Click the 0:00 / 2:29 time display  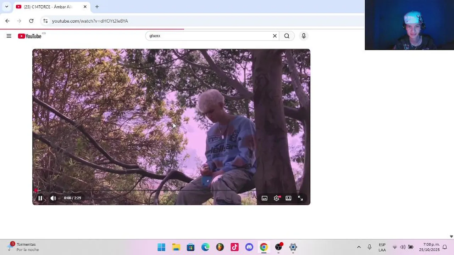pos(72,198)
